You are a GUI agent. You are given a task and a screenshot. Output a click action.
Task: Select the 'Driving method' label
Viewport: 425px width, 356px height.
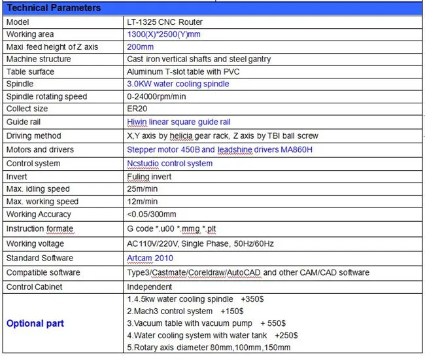pyautogui.click(x=33, y=135)
